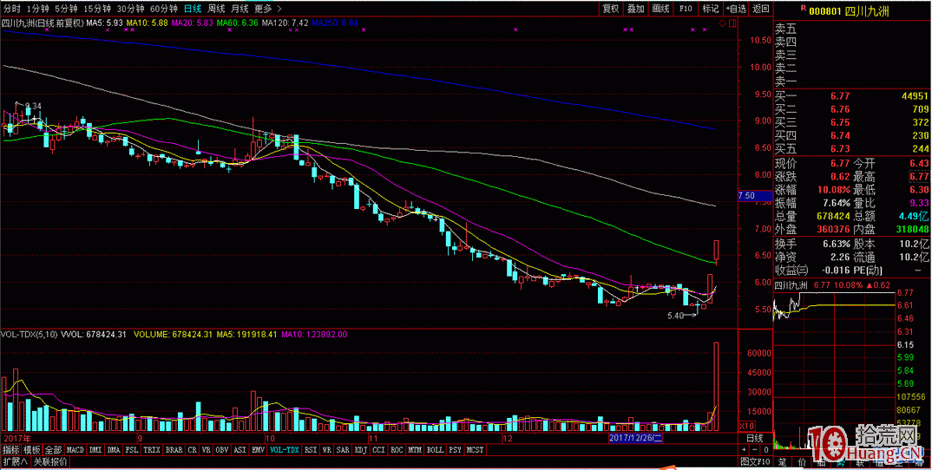Switch indicator to KDJ
Screen dimensions: 932x470
click(361, 450)
